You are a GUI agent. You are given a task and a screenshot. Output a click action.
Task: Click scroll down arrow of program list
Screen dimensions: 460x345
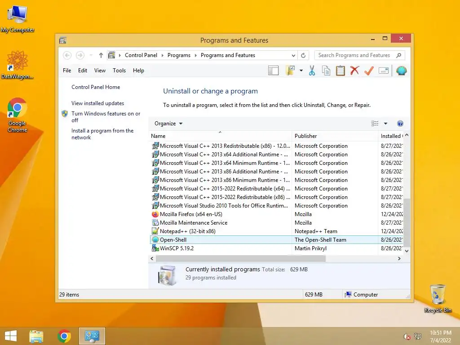coord(407,251)
